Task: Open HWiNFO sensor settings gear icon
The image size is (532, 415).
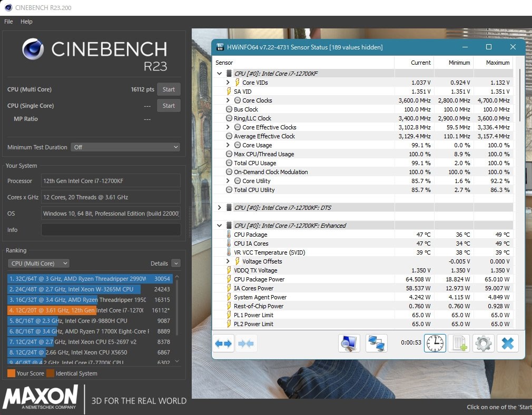Action: click(x=483, y=343)
